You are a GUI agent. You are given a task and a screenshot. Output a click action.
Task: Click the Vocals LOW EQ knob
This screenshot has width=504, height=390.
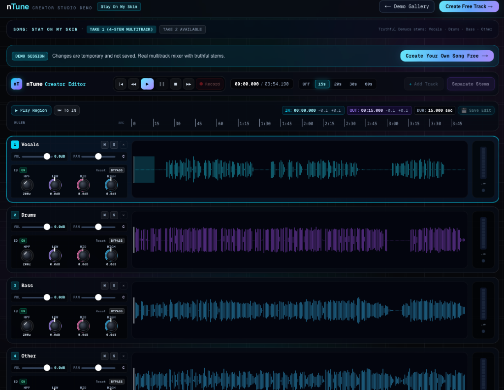(x=55, y=185)
